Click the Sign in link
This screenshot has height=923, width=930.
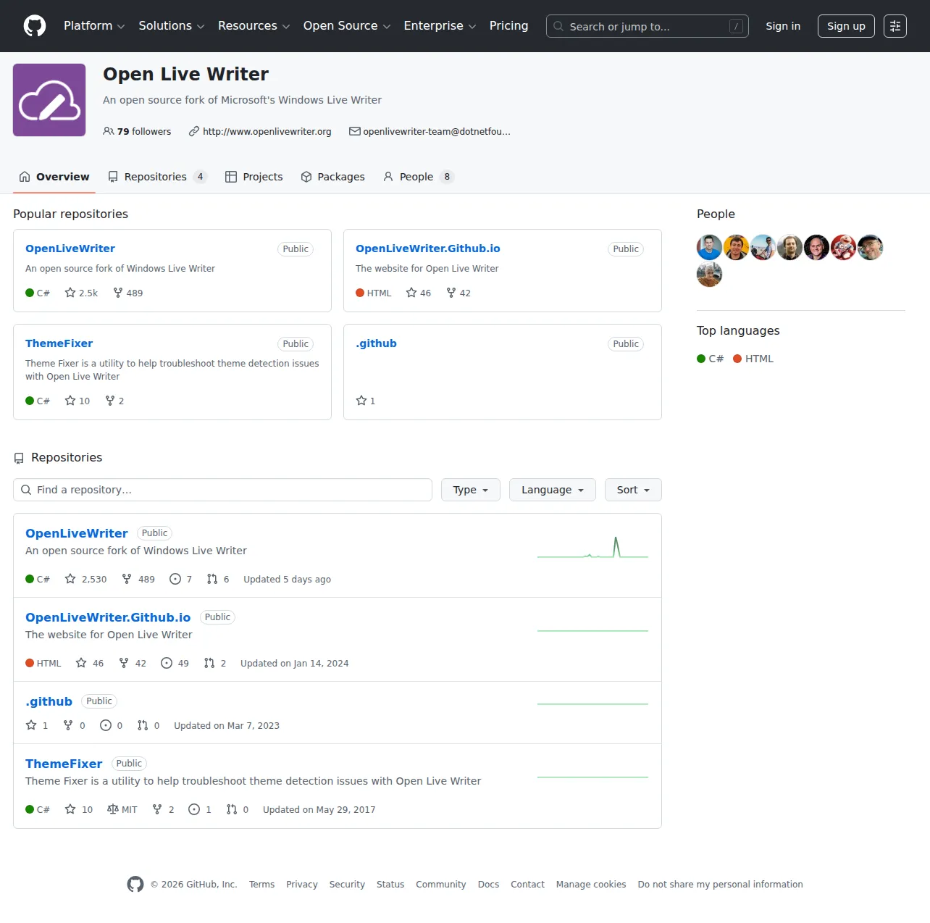[783, 26]
